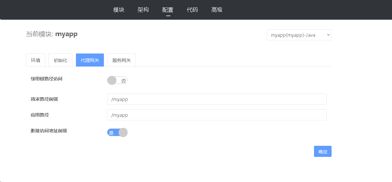Select the 代理网关 tab
Viewport: 392px width, 182px height.
point(90,60)
